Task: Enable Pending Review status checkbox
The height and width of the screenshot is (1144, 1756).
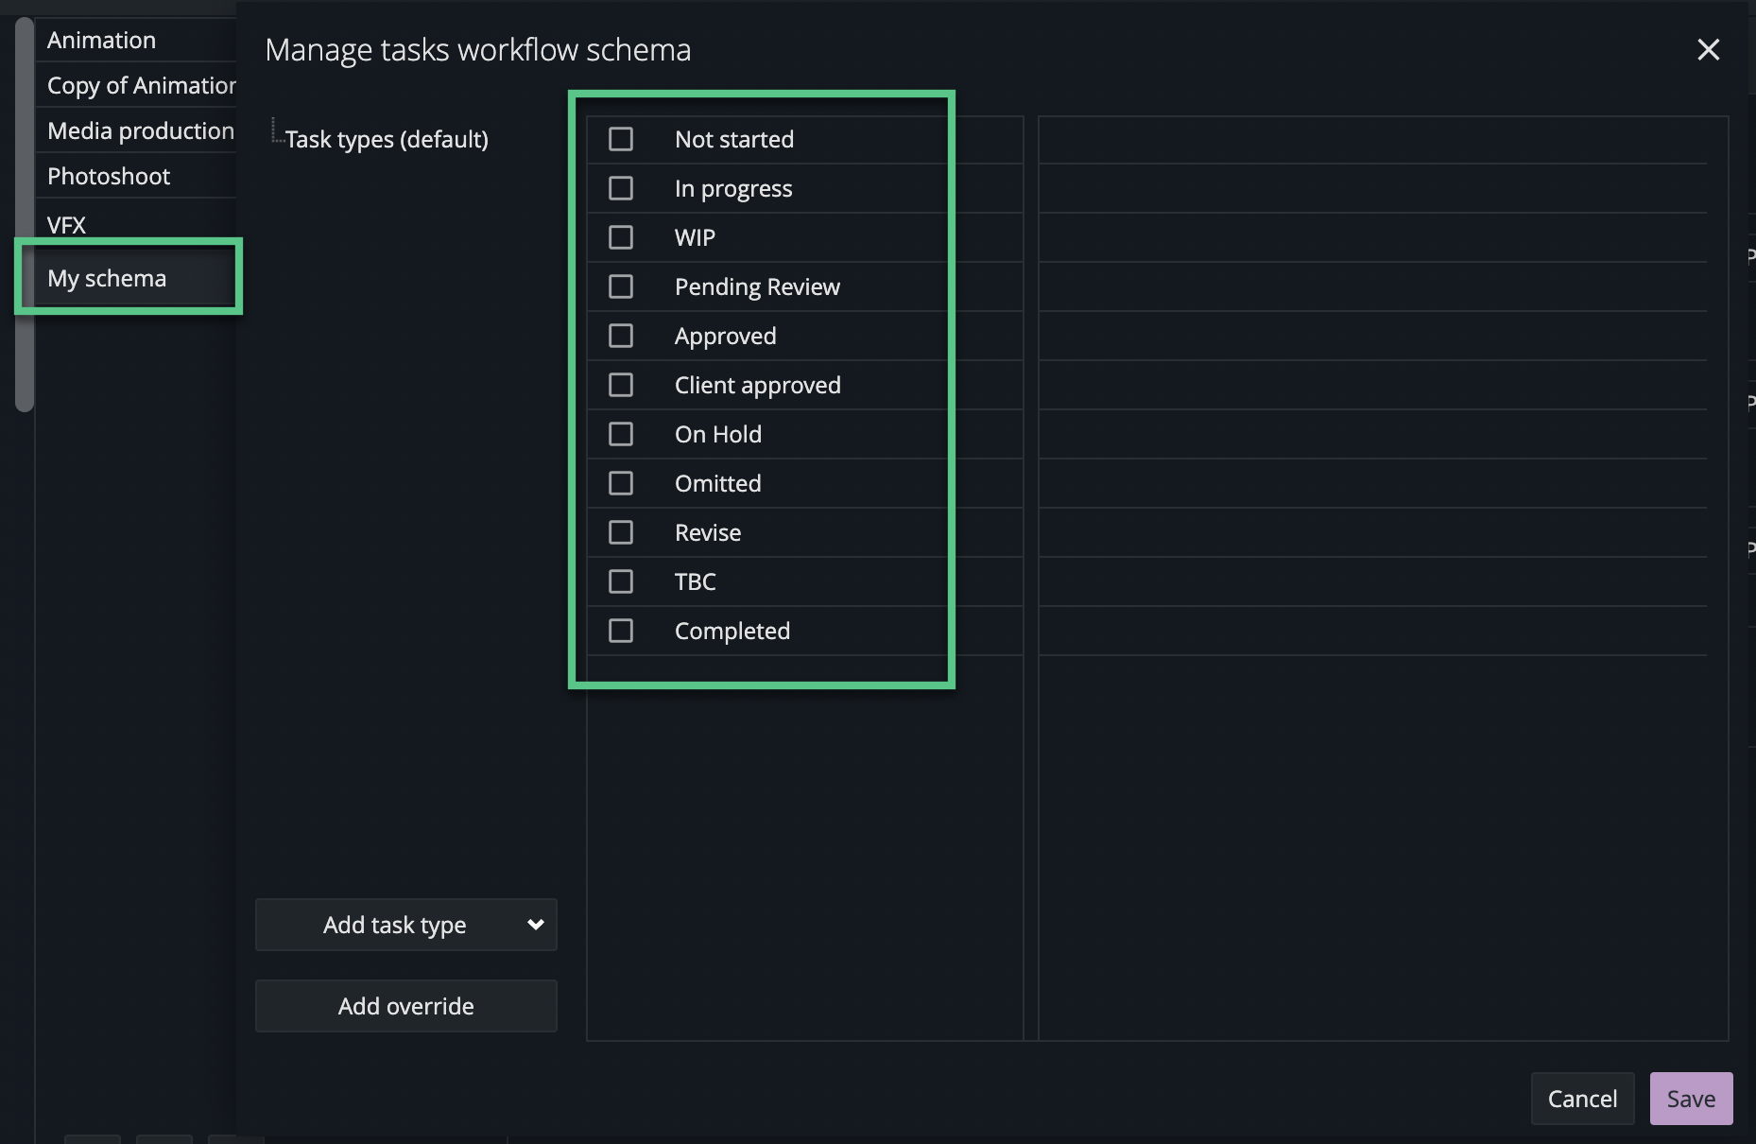Action: [621, 286]
